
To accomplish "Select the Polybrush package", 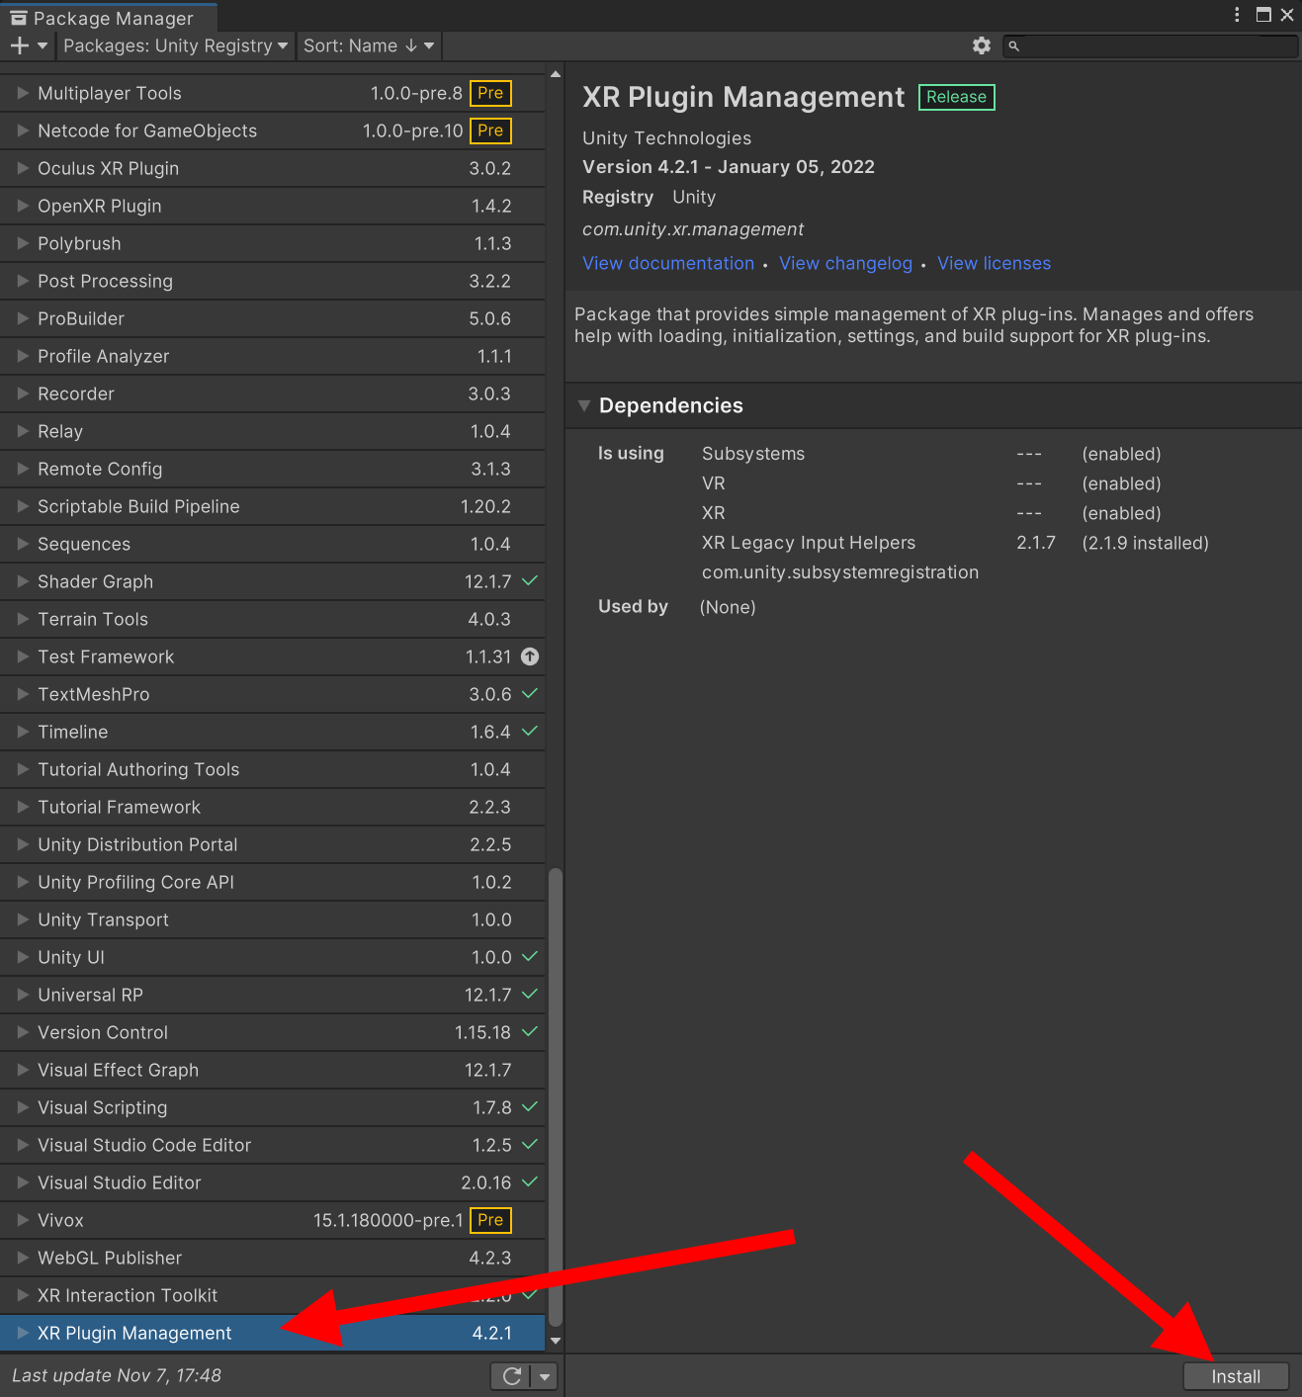I will coord(272,243).
